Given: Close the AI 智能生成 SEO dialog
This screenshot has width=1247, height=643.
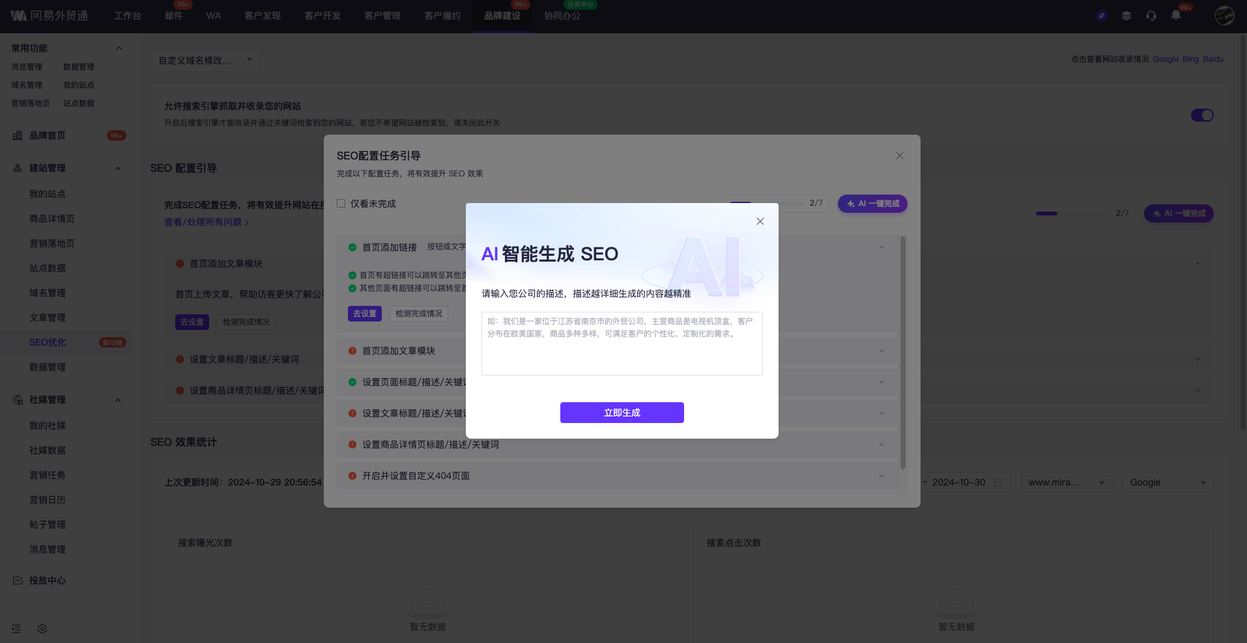Looking at the screenshot, I should coord(760,221).
